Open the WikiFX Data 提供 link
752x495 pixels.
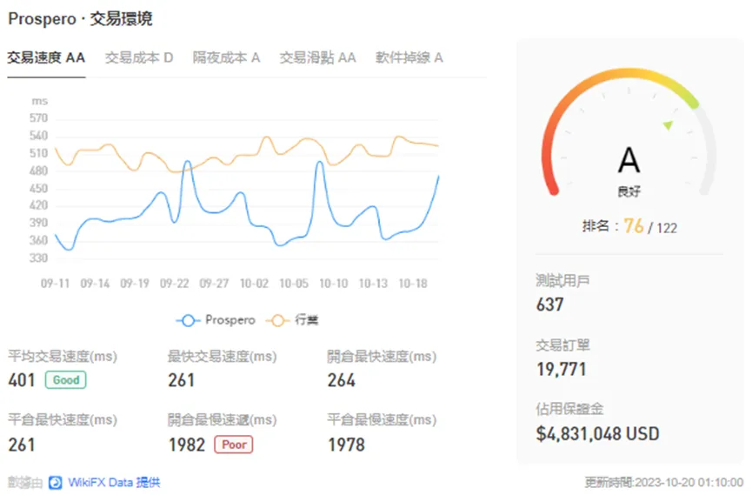coord(114,483)
